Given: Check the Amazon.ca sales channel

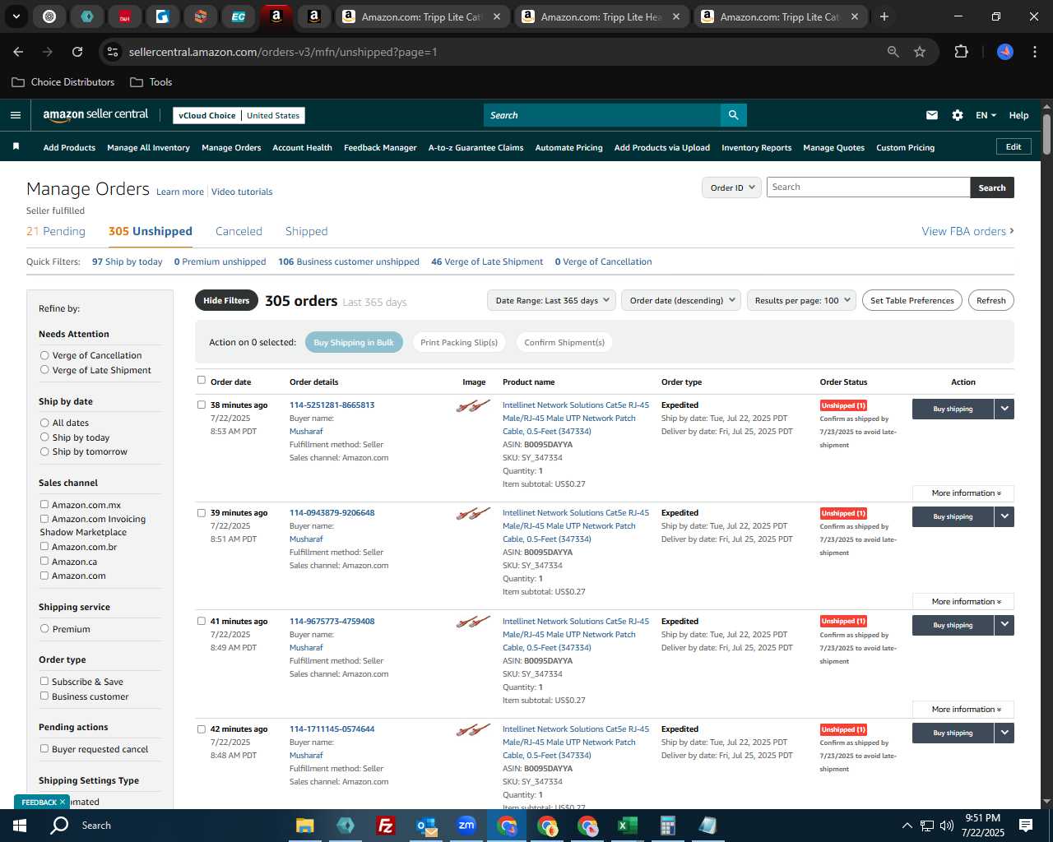Looking at the screenshot, I should click(x=44, y=561).
